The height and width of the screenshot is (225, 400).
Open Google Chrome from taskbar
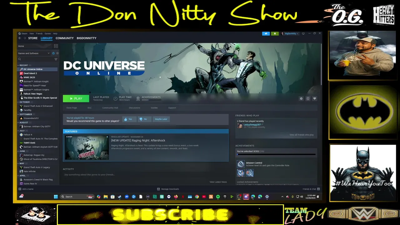click(x=197, y=197)
